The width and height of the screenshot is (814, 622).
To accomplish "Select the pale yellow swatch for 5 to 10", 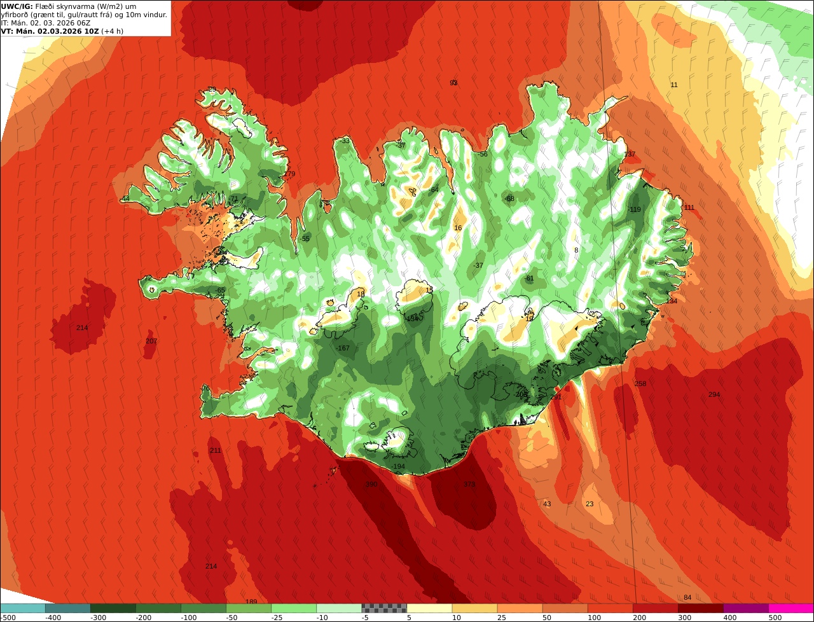I will pos(429,608).
